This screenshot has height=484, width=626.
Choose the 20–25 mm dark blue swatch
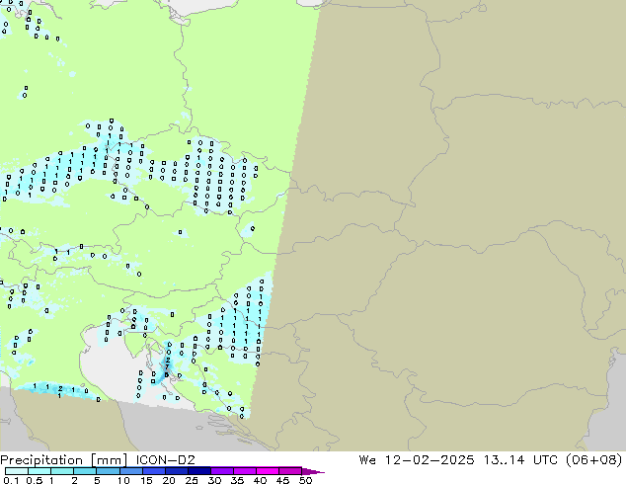[176, 471]
